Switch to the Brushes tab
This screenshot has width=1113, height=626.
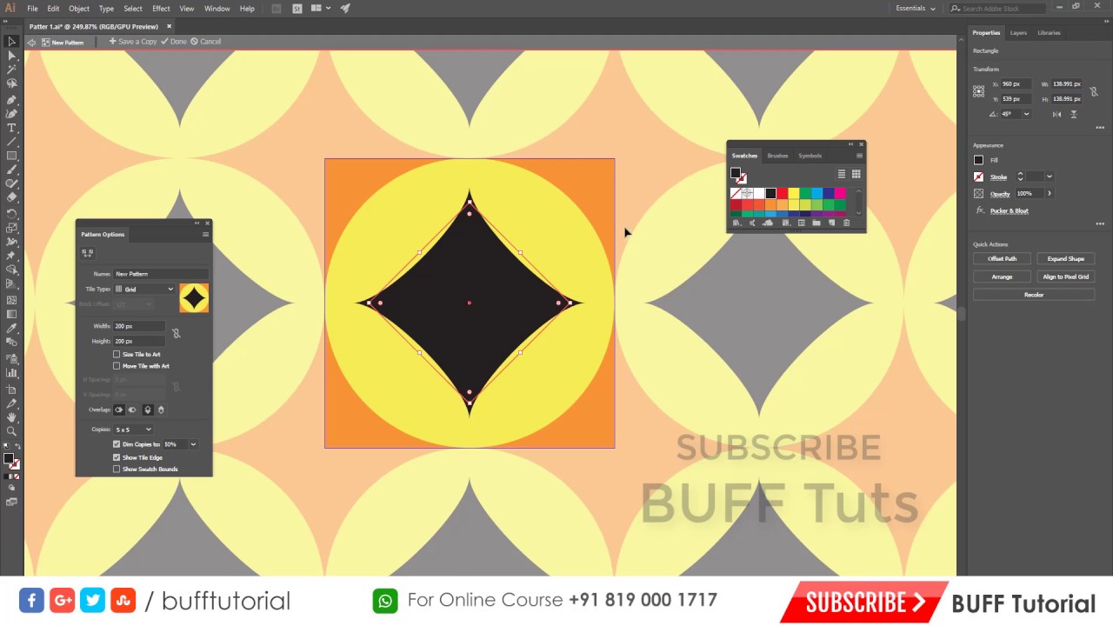tap(777, 156)
